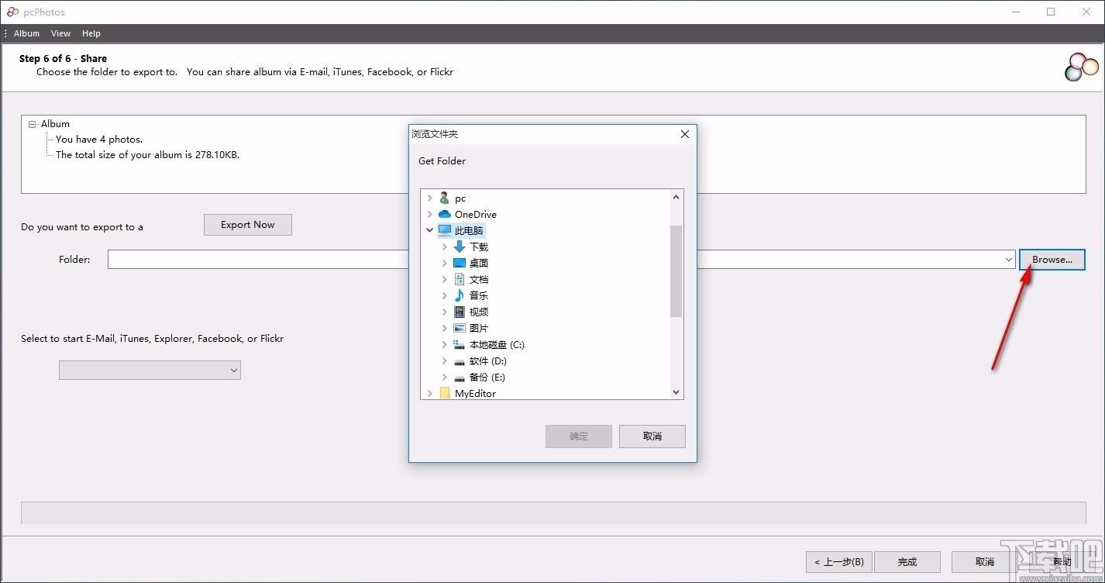Expand the OneDrive tree node
Image resolution: width=1105 pixels, height=583 pixels.
point(429,215)
